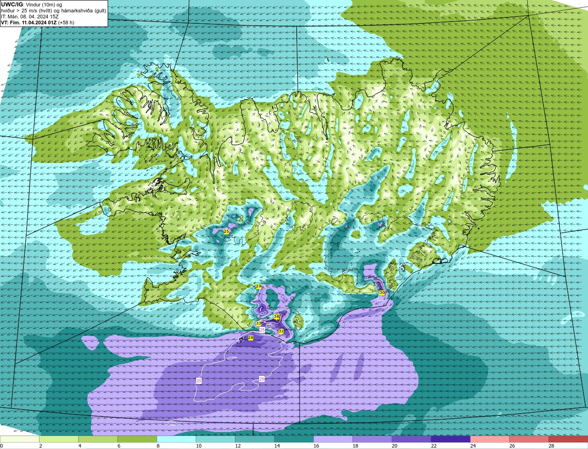Click the legend scale number 4
This screenshot has width=588, height=449.
click(79, 446)
